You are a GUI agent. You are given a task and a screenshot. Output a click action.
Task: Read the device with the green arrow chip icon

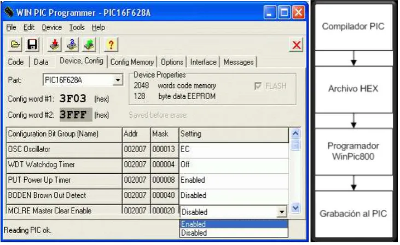[x=89, y=45]
